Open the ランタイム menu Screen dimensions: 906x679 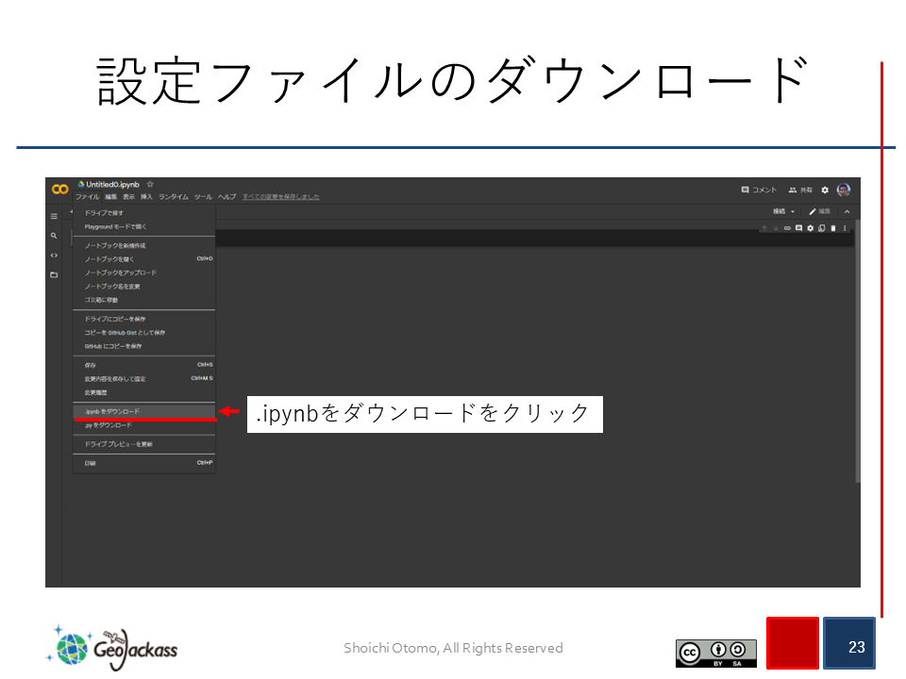click(173, 197)
